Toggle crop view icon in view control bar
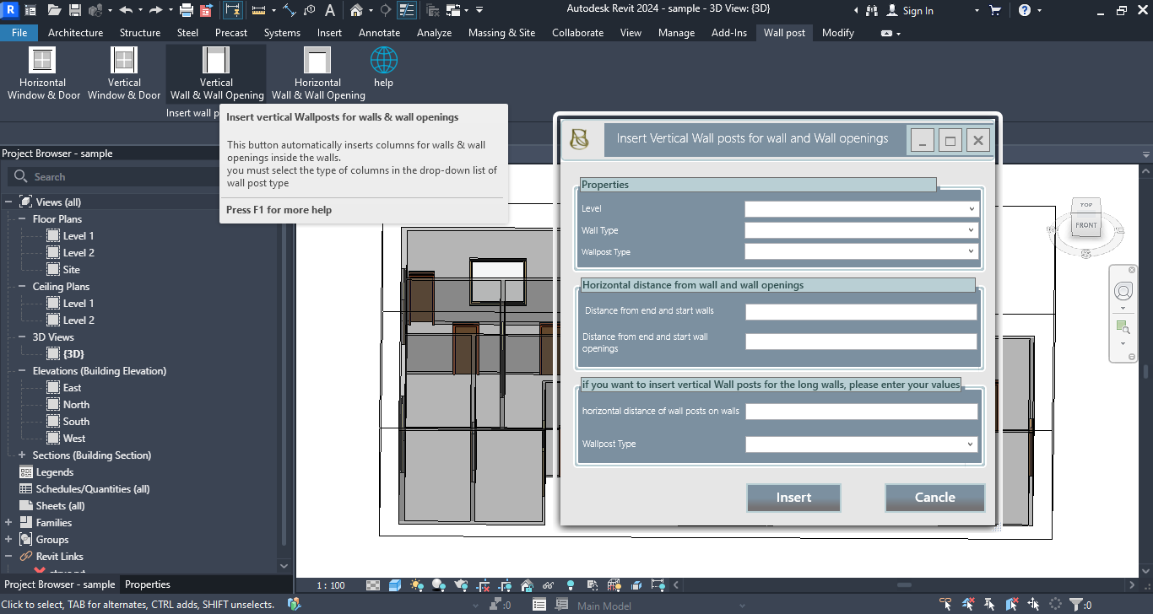Image resolution: width=1153 pixels, height=614 pixels. pos(484,584)
